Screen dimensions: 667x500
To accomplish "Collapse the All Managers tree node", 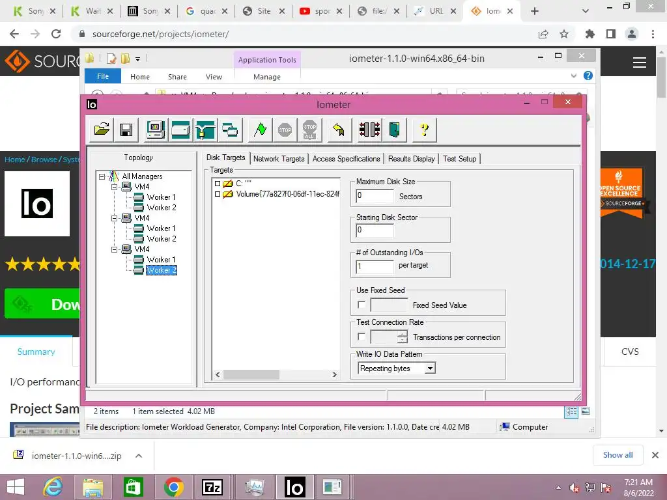I will coord(102,176).
